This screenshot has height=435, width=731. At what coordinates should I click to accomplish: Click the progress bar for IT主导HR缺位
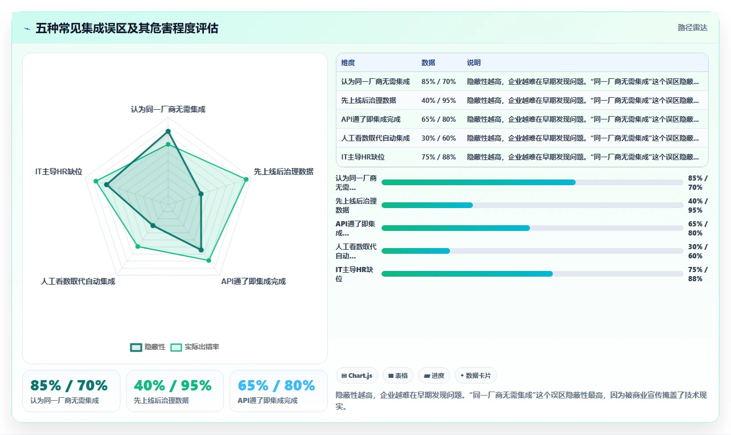tap(532, 274)
